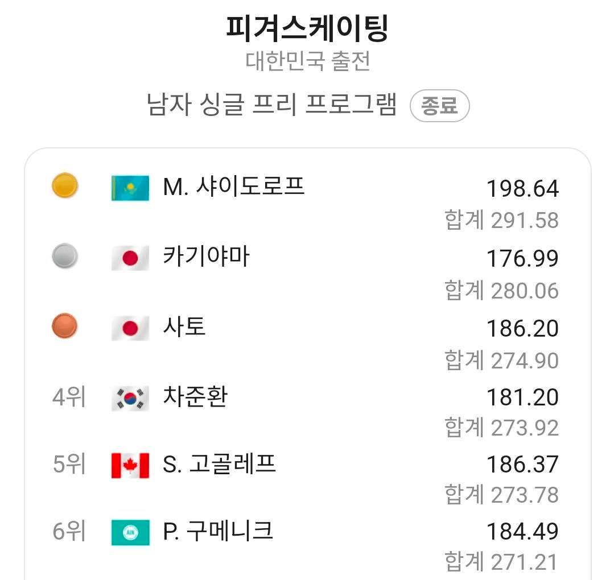Click the Canada flag icon
Image resolution: width=614 pixels, height=580 pixels.
[x=130, y=466]
